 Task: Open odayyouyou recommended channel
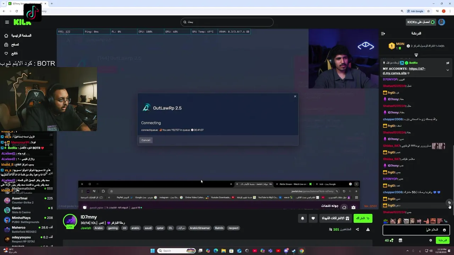(28, 239)
